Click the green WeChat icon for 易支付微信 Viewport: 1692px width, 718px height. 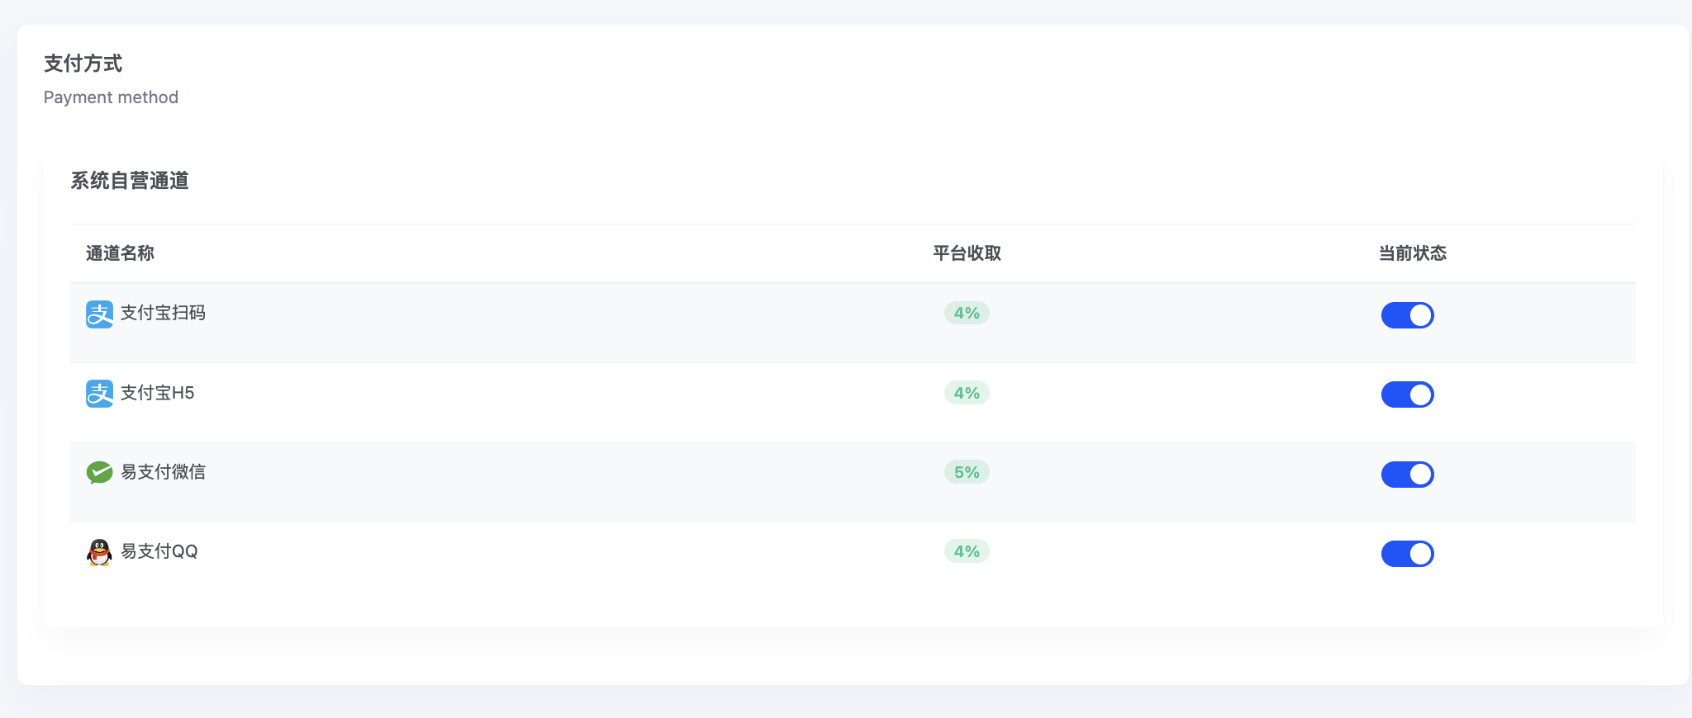click(99, 473)
